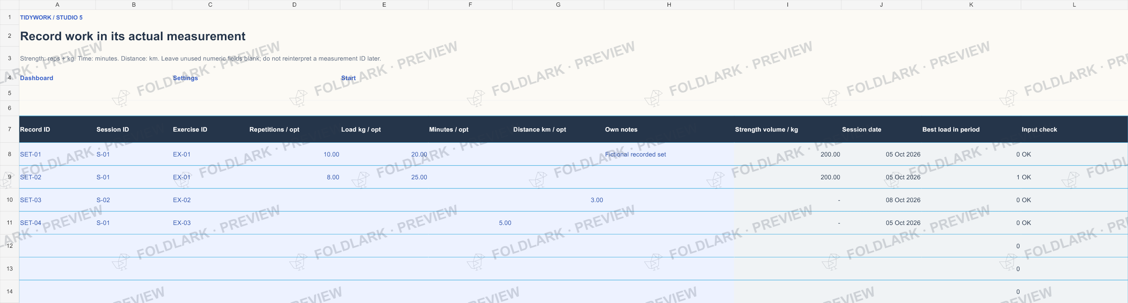Click the '1 OK' input check cell
Image resolution: width=1128 pixels, height=303 pixels.
coord(1074,177)
